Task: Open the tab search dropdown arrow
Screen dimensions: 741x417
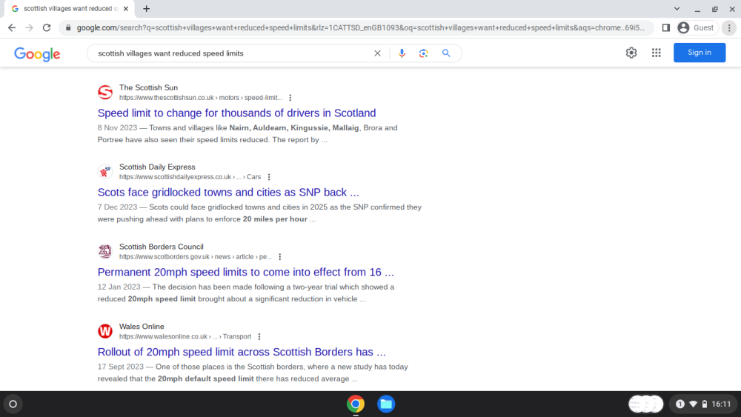Action: (x=677, y=8)
